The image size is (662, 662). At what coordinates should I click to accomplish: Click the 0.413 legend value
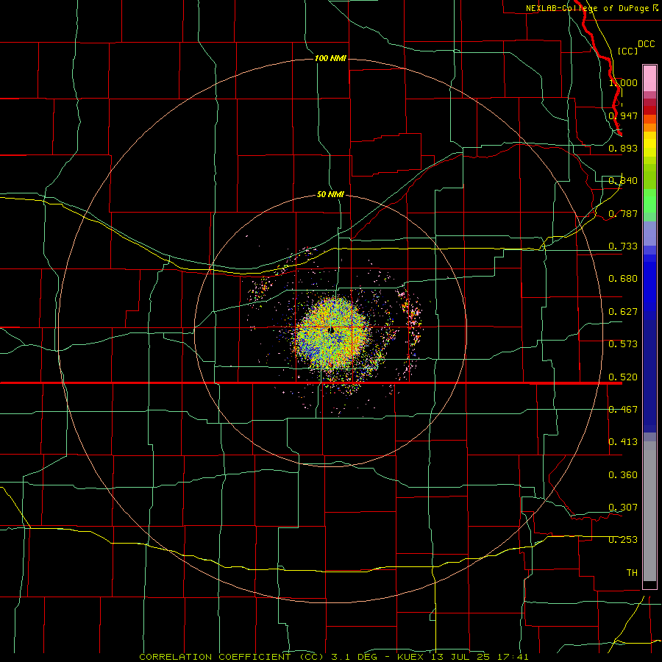pos(623,442)
